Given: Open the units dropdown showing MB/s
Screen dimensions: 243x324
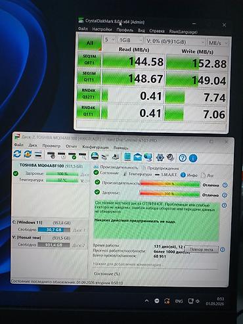Looking at the screenshot, I should click(217, 43).
